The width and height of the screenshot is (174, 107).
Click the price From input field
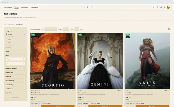(16, 59)
